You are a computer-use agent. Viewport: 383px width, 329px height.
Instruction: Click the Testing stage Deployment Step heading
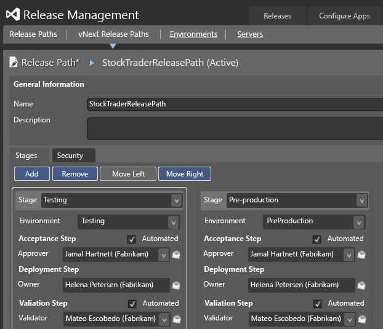(x=49, y=269)
